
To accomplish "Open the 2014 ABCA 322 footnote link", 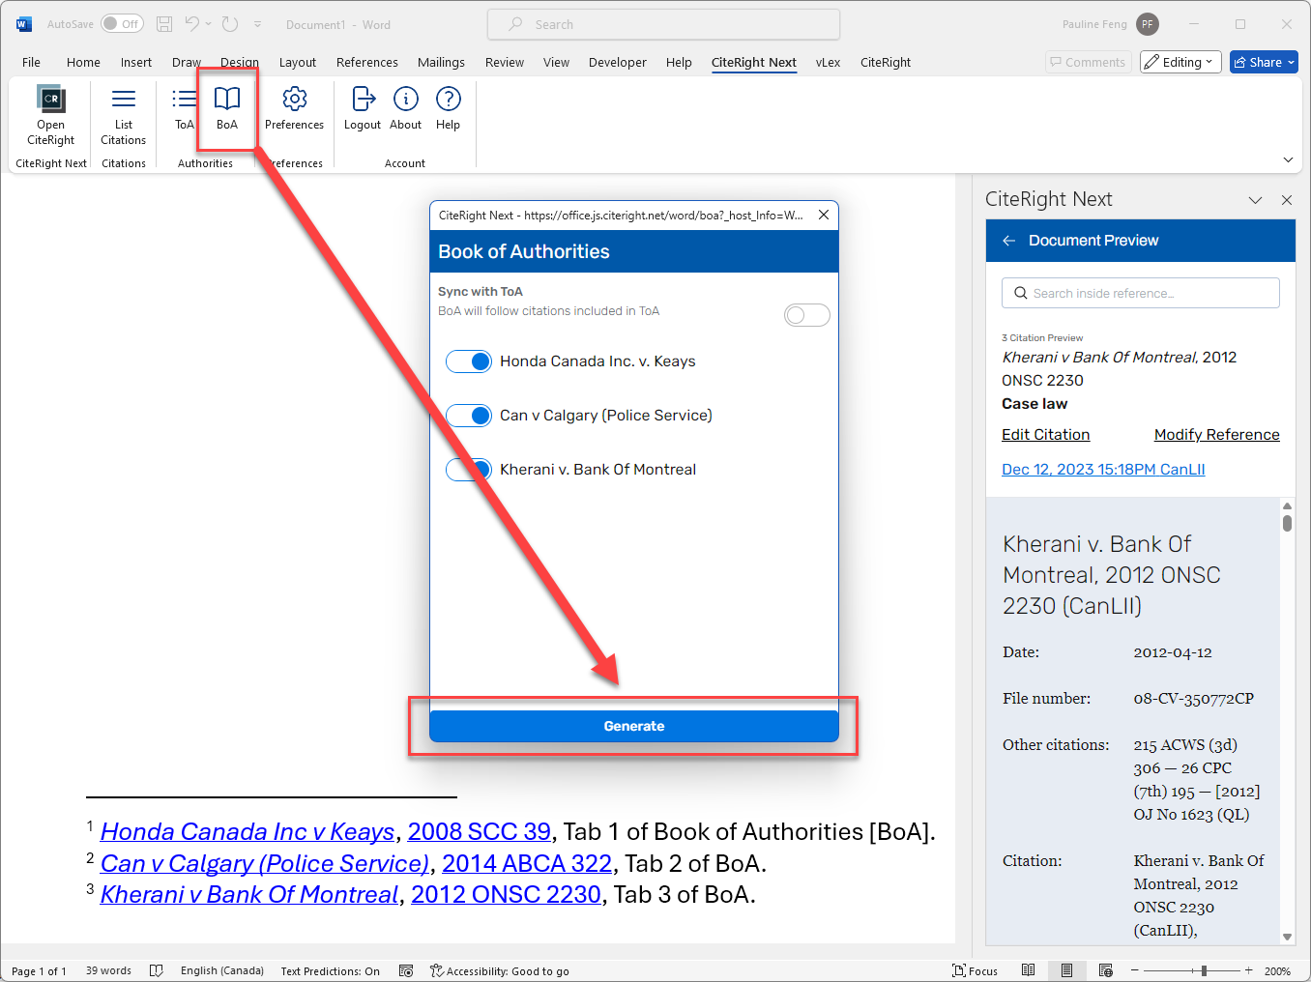I will coord(527,863).
